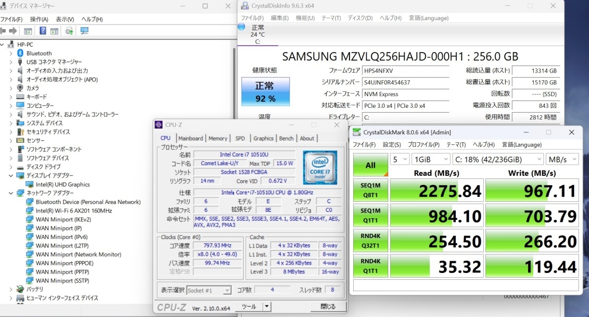Image resolution: width=589 pixels, height=317 pixels.
Task: Click the Bluetooth category icon in the device tree
Action: (20, 53)
